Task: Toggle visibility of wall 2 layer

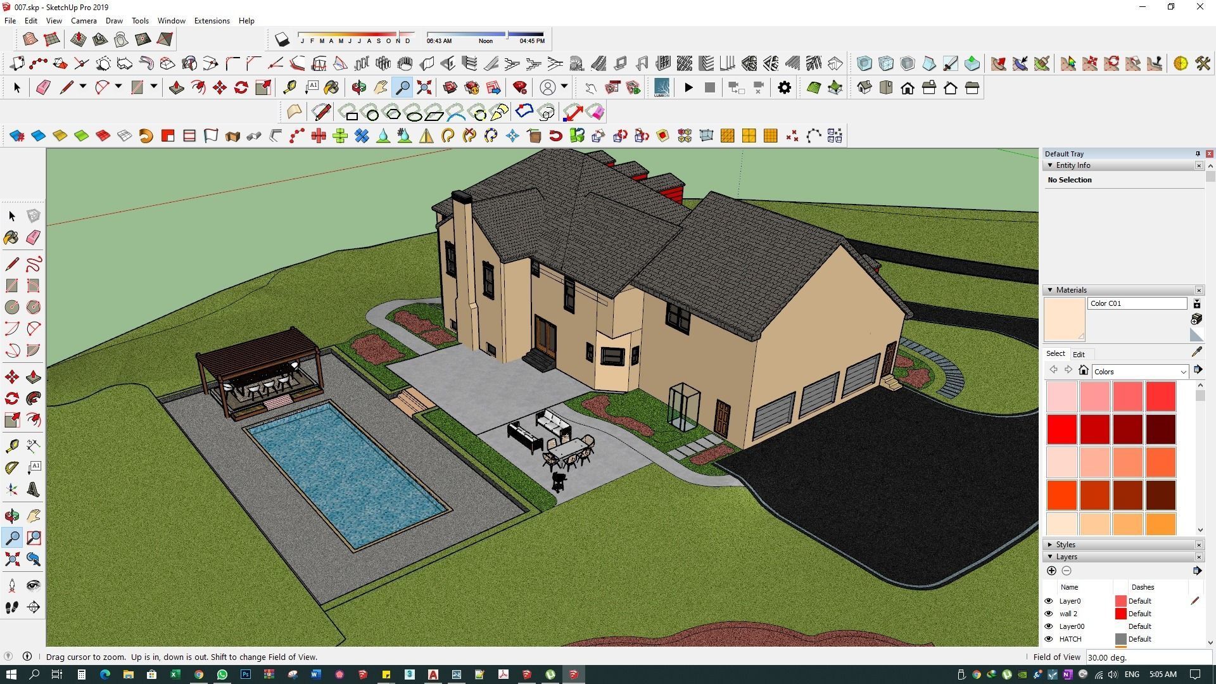Action: 1048,614
